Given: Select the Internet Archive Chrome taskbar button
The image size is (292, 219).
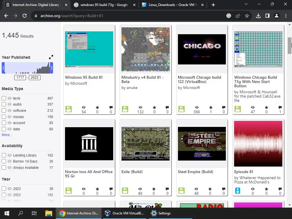Looking at the screenshot, I should pyautogui.click(x=78, y=213).
